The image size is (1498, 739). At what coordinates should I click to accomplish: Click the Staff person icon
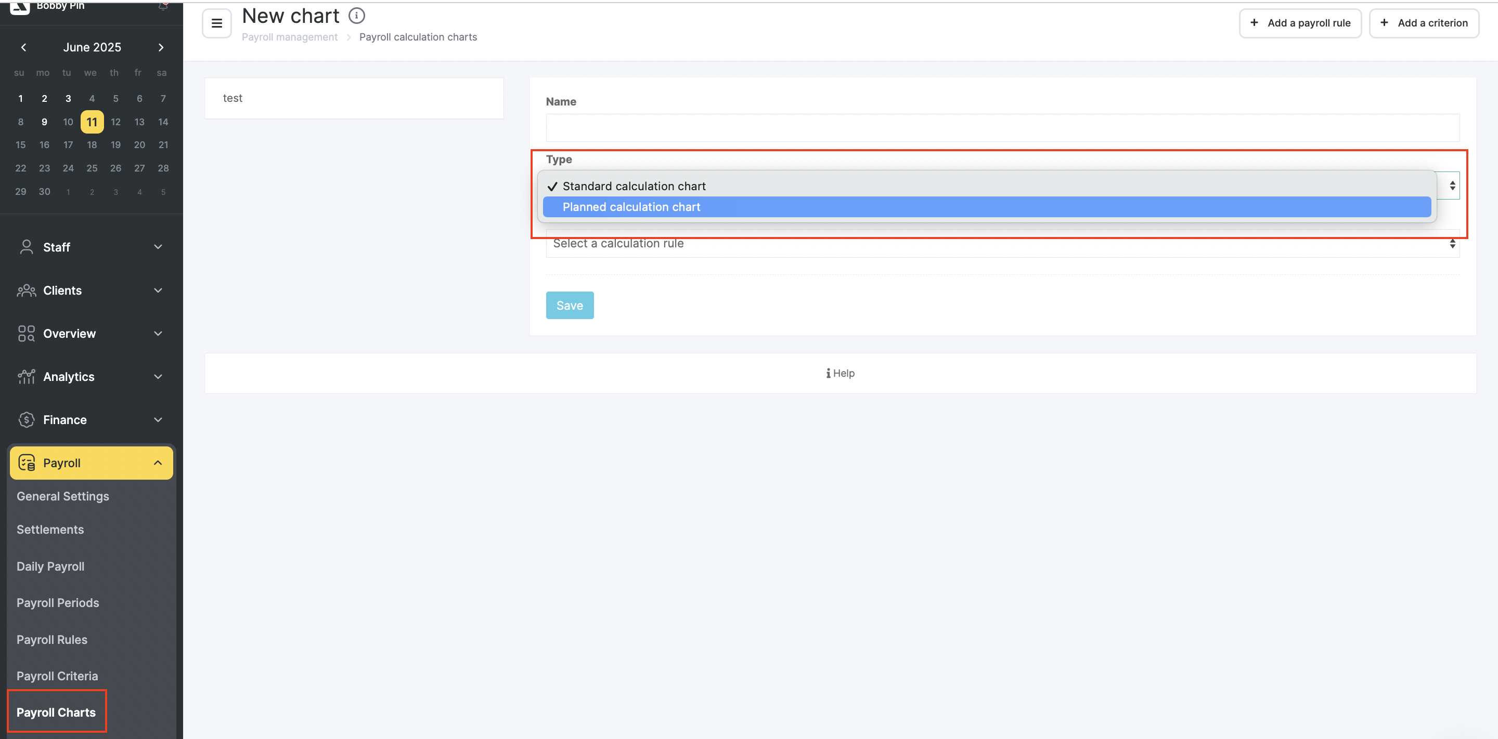point(26,247)
